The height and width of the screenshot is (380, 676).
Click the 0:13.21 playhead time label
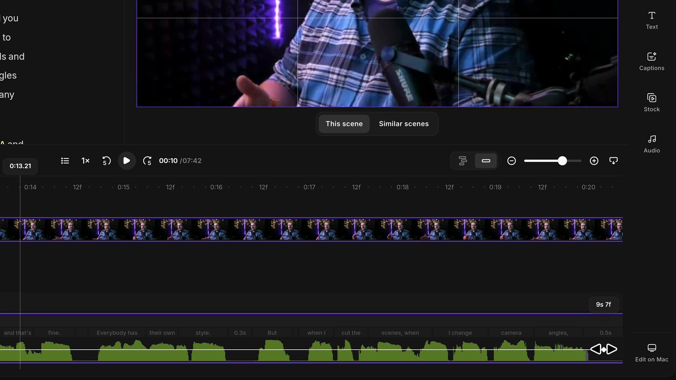20,166
